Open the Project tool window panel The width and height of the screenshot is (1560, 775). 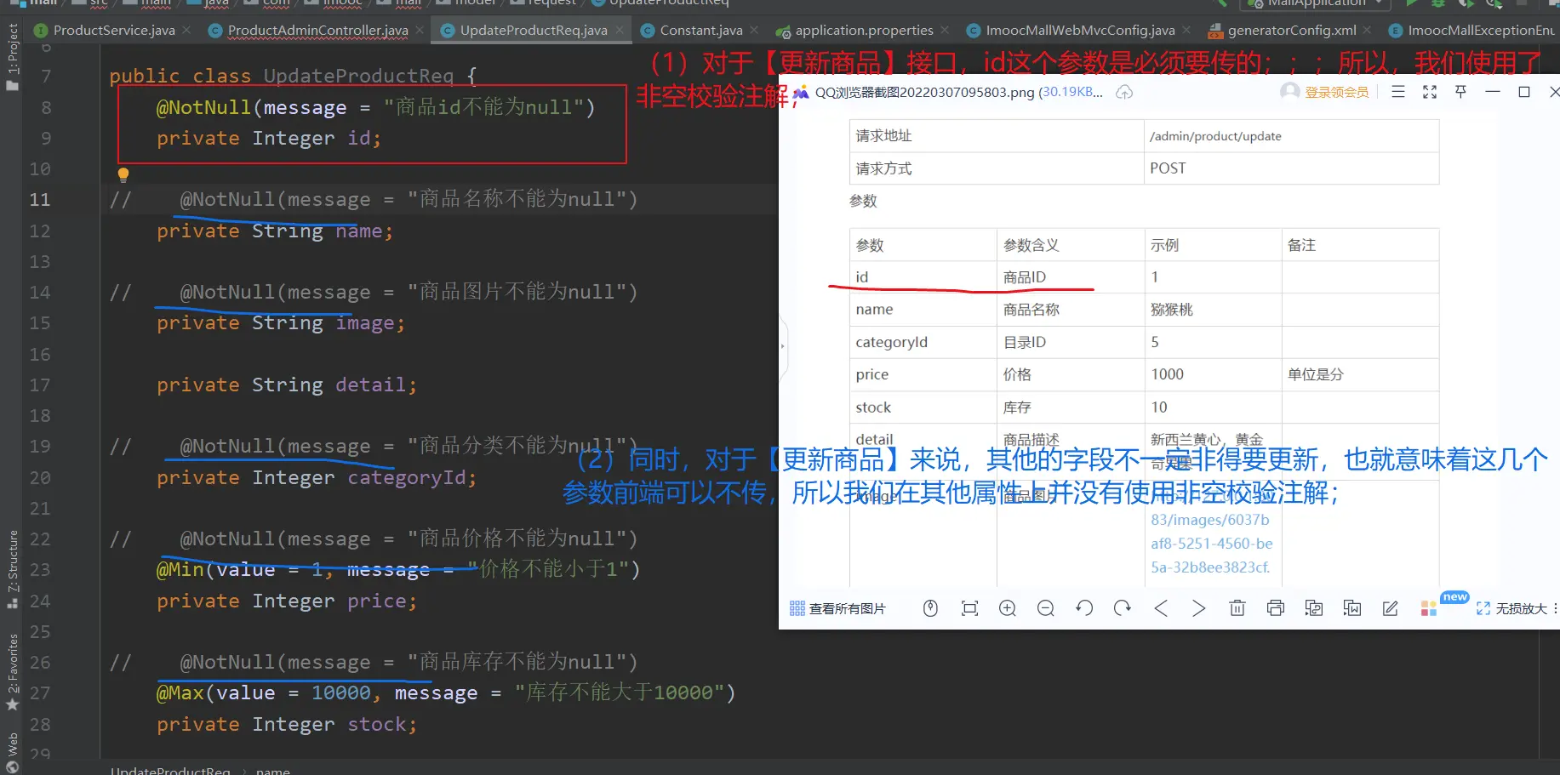click(x=12, y=56)
